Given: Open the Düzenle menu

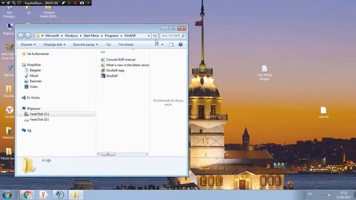Looking at the screenshot, I should (28, 44).
